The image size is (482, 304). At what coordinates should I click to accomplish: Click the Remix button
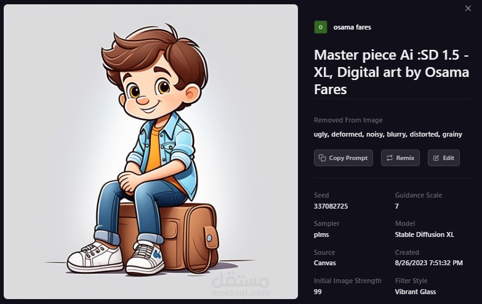(400, 158)
